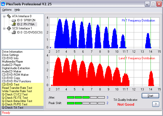This screenshot has height=116, width=163.
Task: Select SCSI Interface 1 tree item
Action: (x=22, y=28)
